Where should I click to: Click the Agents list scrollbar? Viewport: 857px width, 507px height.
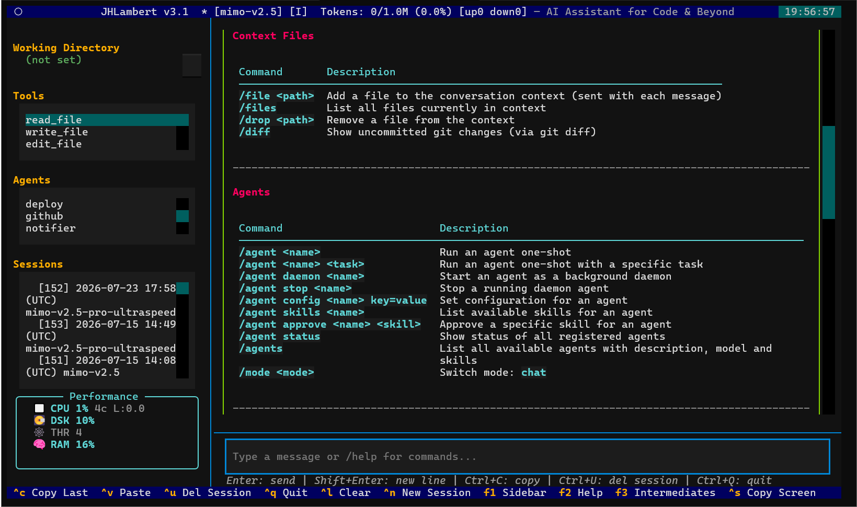point(182,216)
